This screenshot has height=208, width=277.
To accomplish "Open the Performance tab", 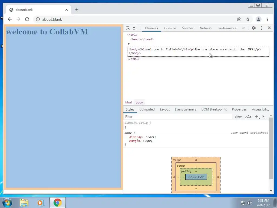I will tap(227, 28).
